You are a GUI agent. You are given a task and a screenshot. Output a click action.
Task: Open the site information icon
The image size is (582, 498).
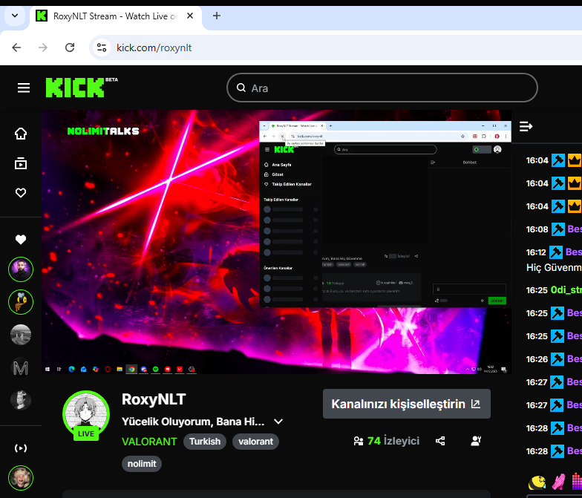pos(101,47)
